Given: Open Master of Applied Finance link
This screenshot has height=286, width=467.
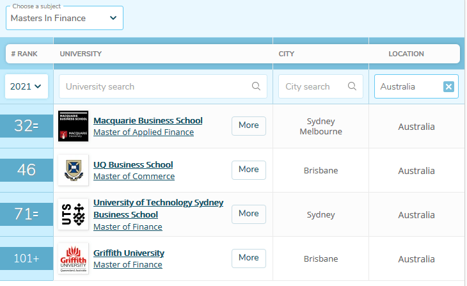Looking at the screenshot, I should click(x=143, y=132).
